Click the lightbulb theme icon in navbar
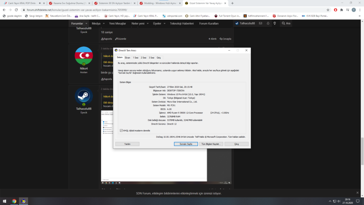 (275, 23)
